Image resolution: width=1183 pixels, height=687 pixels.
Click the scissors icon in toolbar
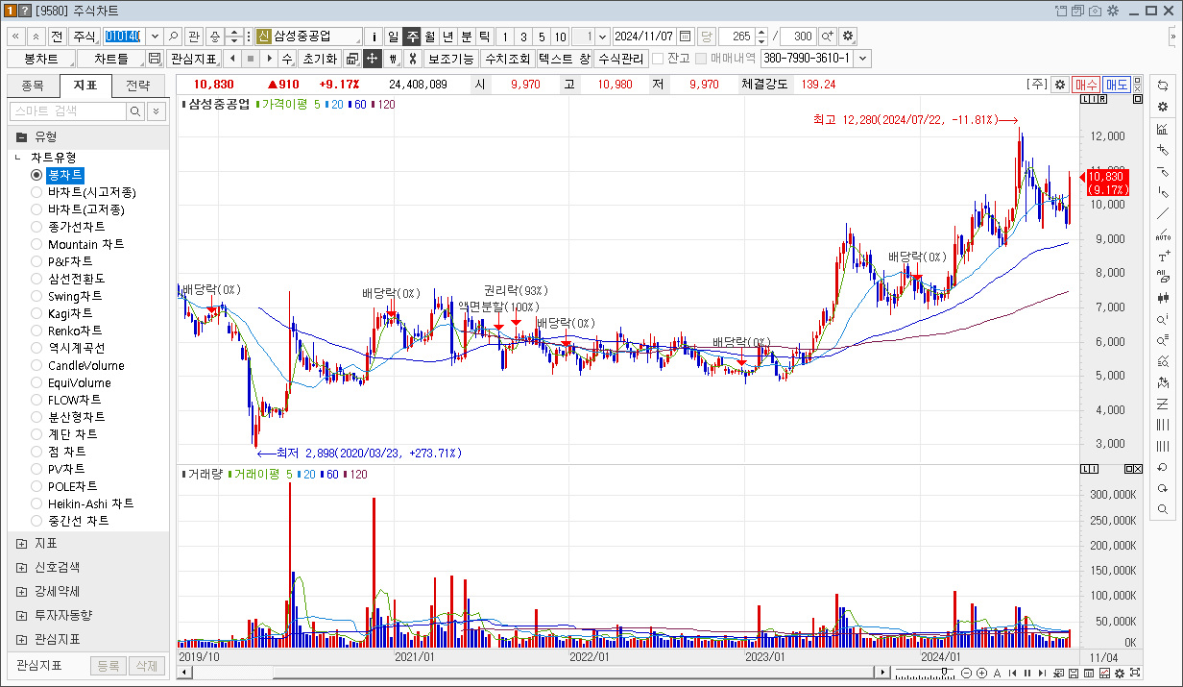pos(412,59)
